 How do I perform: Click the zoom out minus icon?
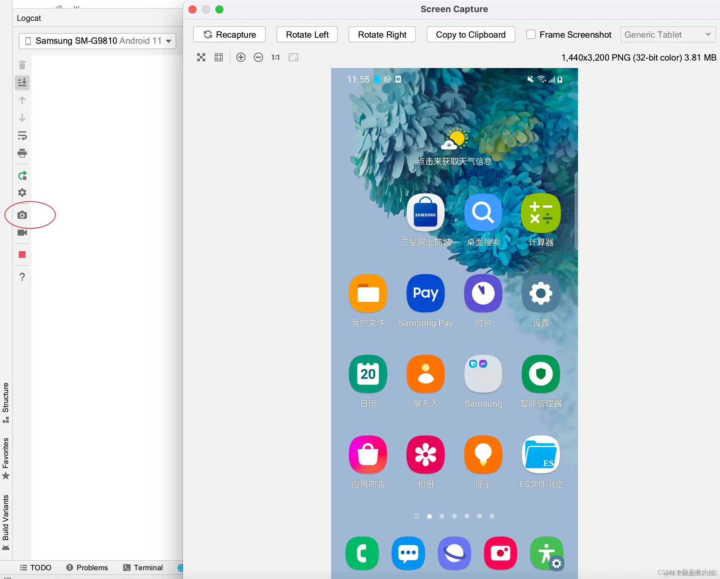[258, 57]
